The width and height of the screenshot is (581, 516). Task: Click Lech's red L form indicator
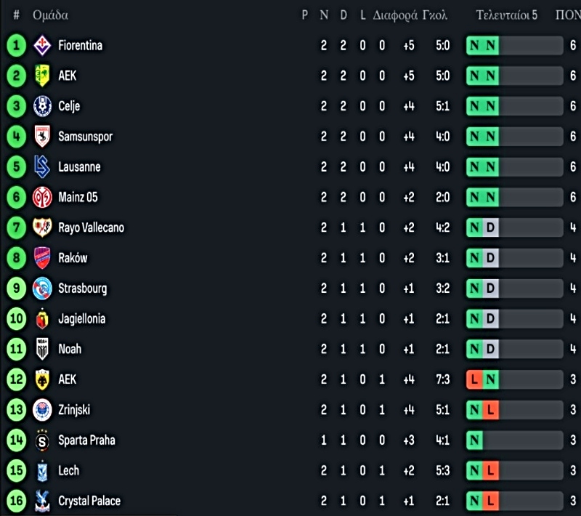pyautogui.click(x=491, y=470)
